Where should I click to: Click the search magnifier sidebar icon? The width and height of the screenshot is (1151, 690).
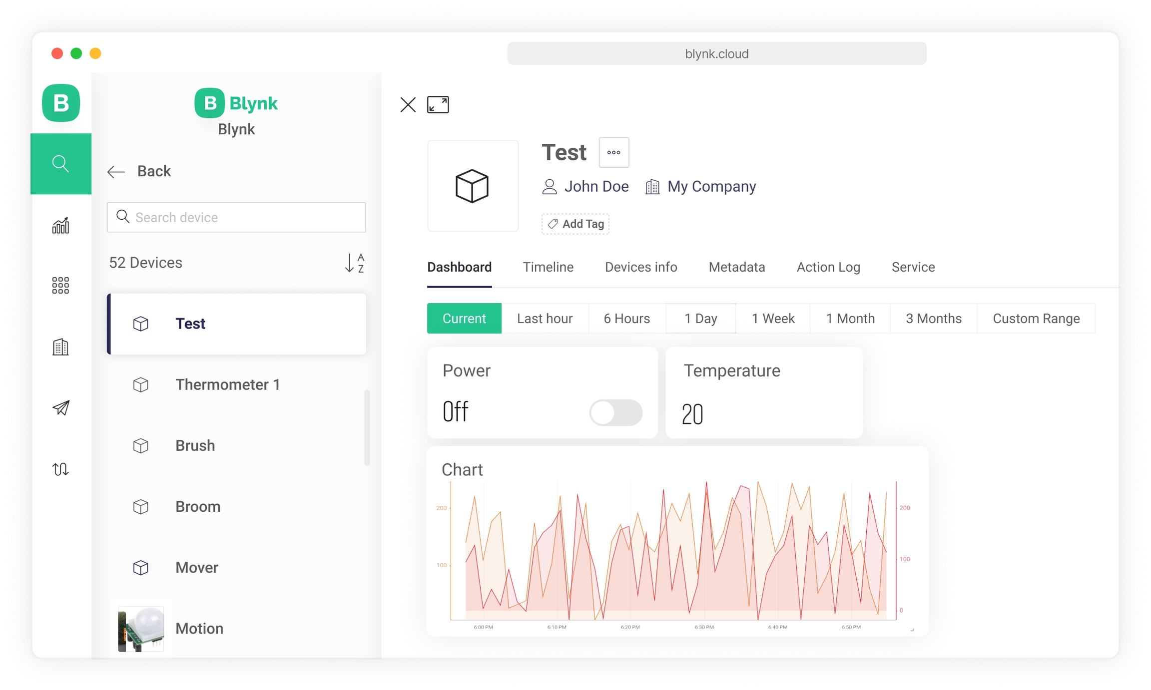click(60, 163)
